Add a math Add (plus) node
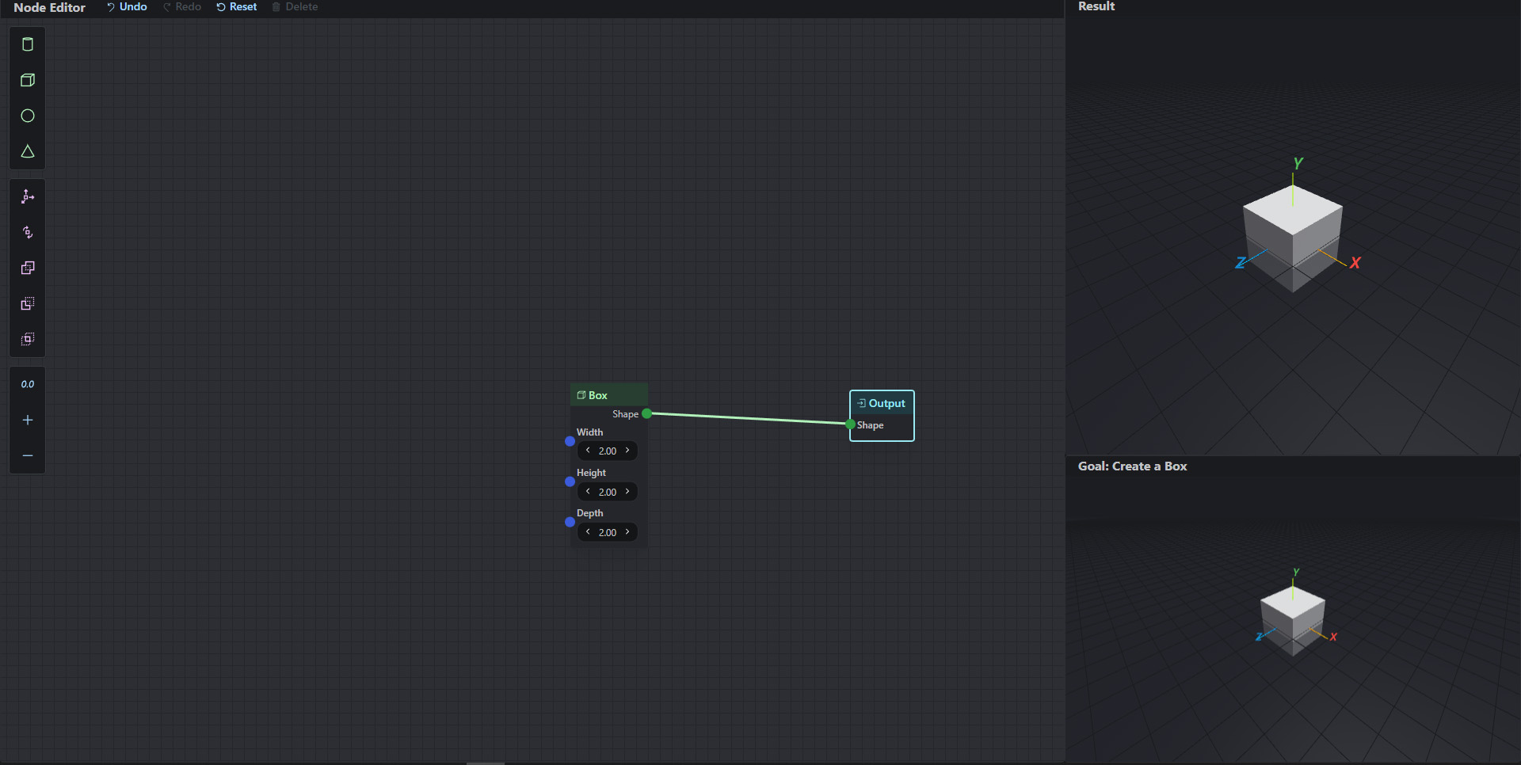 tap(28, 420)
